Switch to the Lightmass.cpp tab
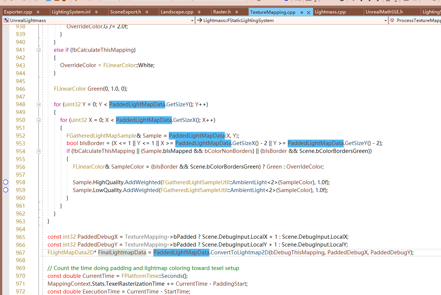This screenshot has height=295, width=441. [x=330, y=12]
